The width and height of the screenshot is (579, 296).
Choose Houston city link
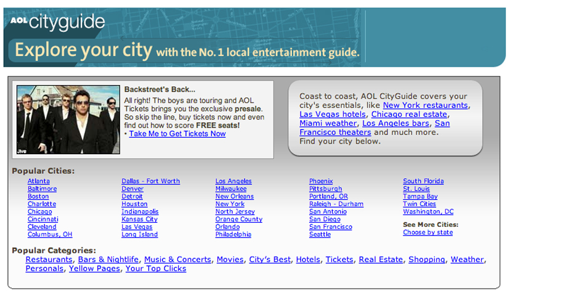point(134,204)
